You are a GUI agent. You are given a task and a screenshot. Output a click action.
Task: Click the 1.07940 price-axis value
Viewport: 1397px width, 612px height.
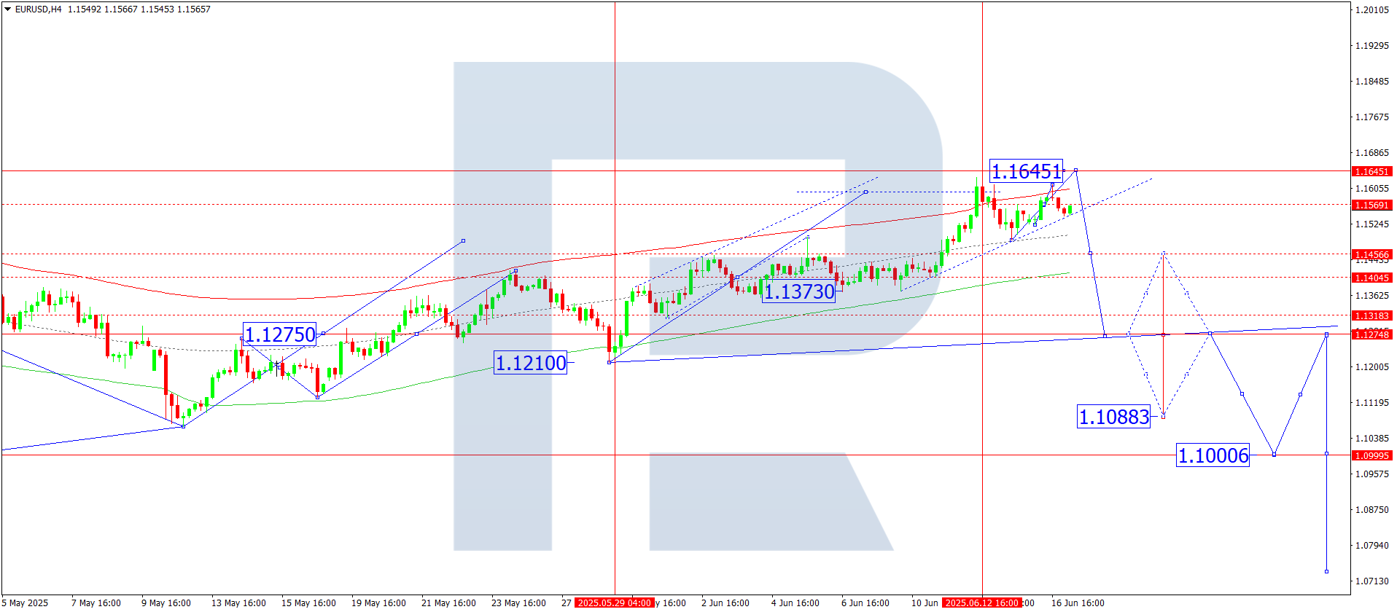(x=1371, y=545)
